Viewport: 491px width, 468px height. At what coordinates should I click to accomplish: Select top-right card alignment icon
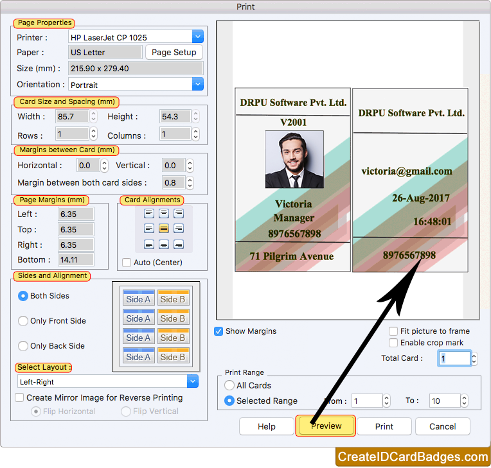[179, 214]
